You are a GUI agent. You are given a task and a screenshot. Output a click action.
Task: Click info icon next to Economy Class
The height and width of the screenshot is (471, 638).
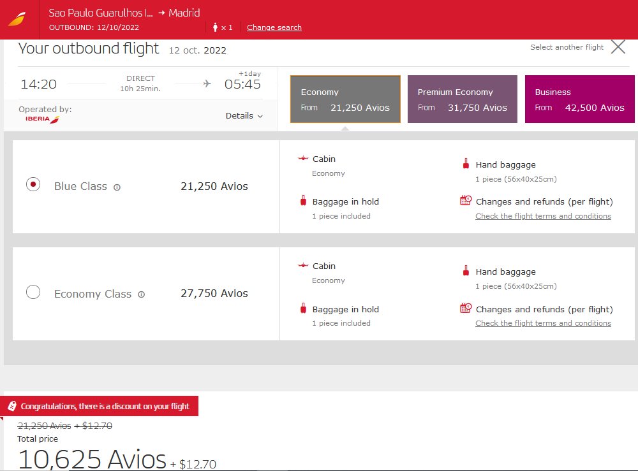point(141,294)
